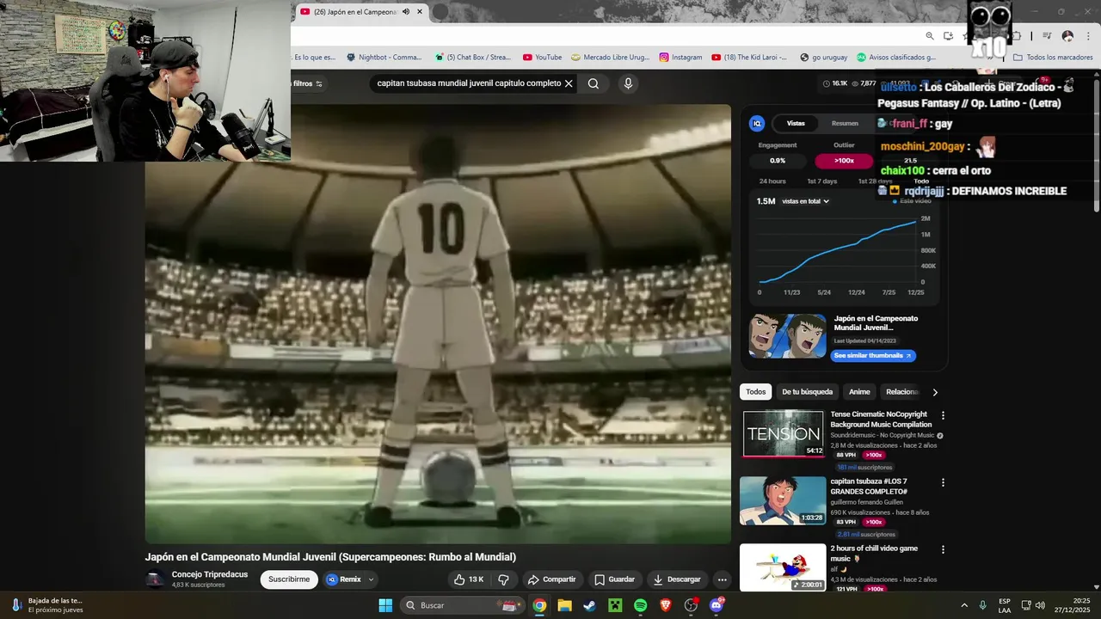
Task: Like the video with 13 K thumbs-up
Action: (469, 579)
